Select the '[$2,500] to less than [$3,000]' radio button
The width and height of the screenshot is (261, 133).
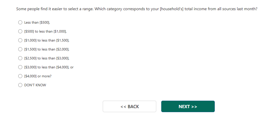20,58
